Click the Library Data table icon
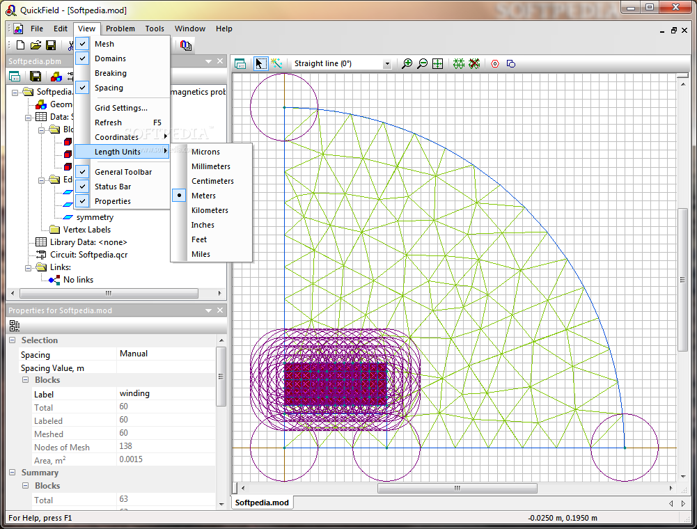The image size is (697, 529). pos(41,242)
